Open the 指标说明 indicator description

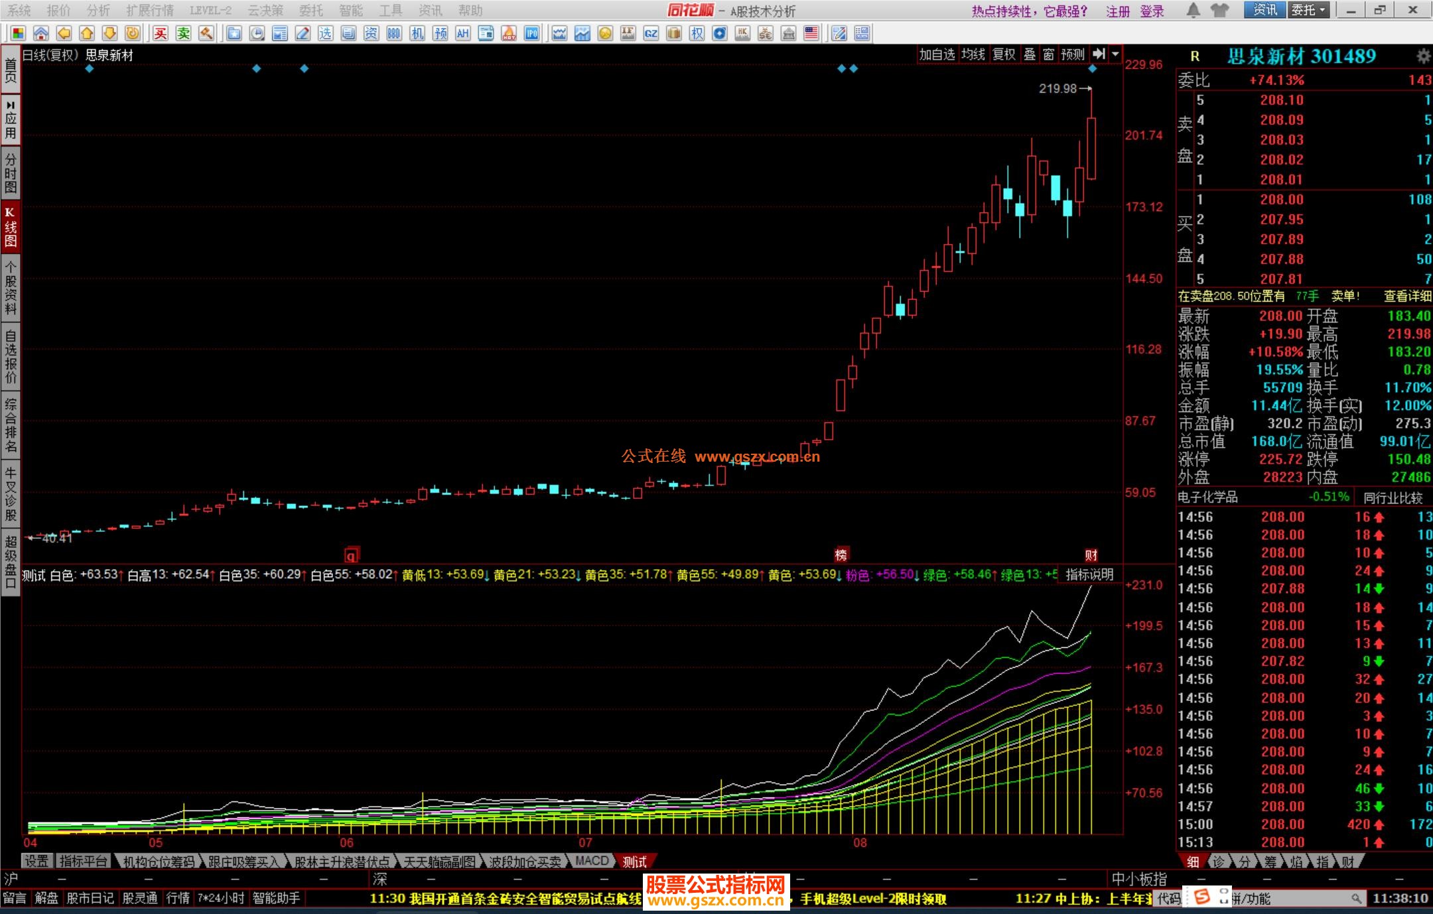[x=1089, y=574]
